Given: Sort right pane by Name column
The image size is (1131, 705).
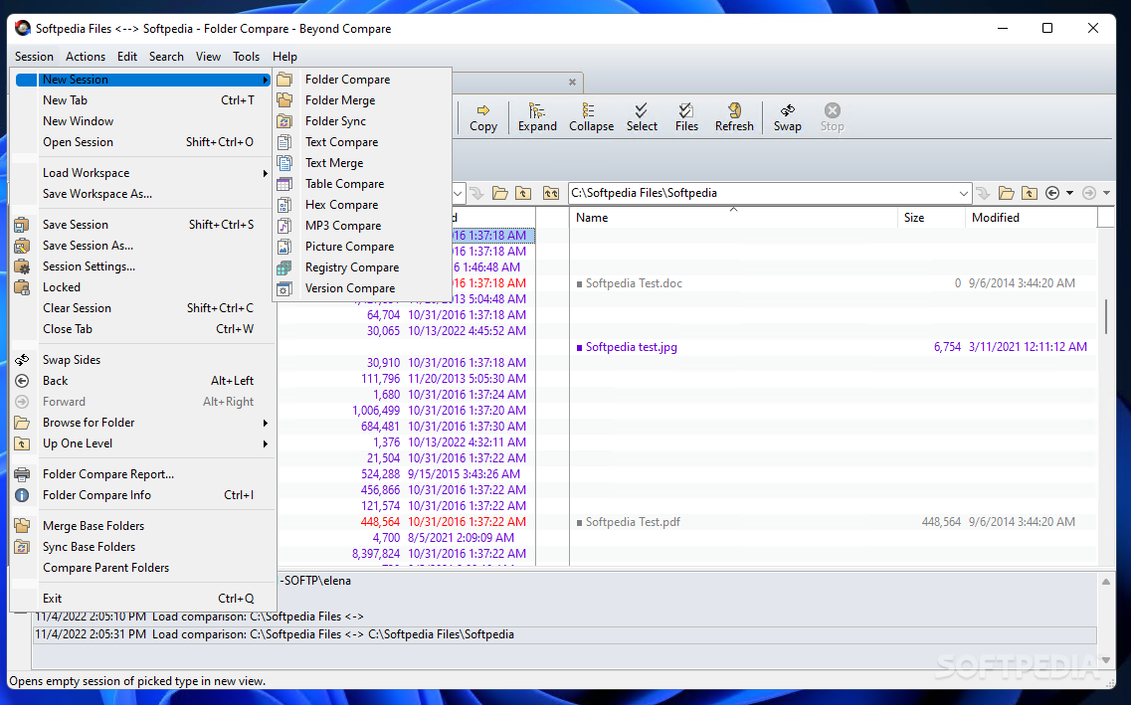Looking at the screenshot, I should (x=733, y=218).
